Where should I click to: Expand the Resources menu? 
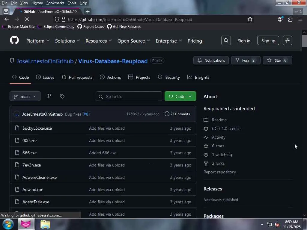(x=99, y=41)
